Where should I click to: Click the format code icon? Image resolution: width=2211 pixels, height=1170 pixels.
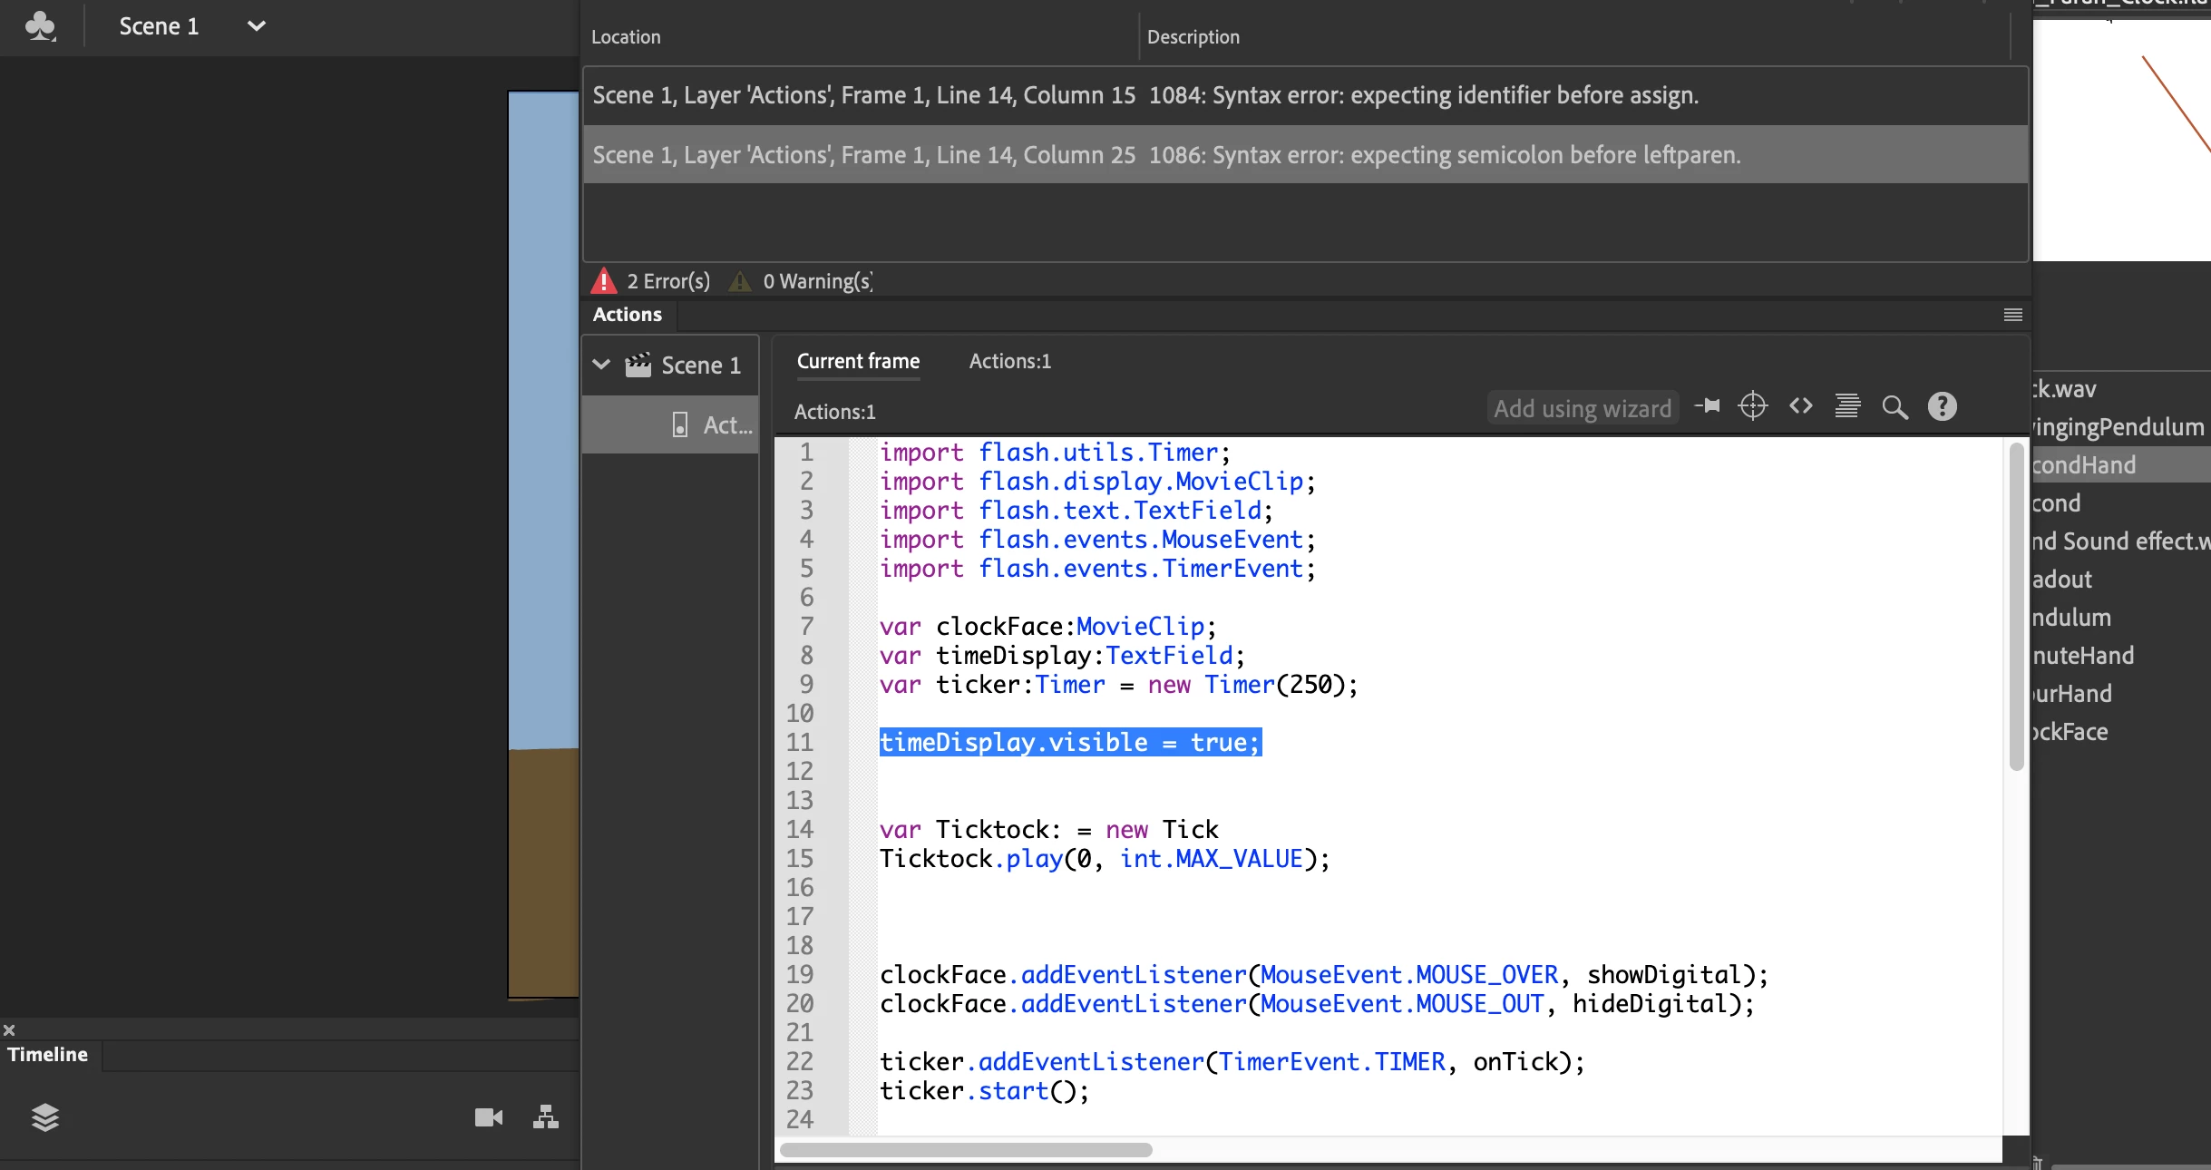(x=1847, y=406)
